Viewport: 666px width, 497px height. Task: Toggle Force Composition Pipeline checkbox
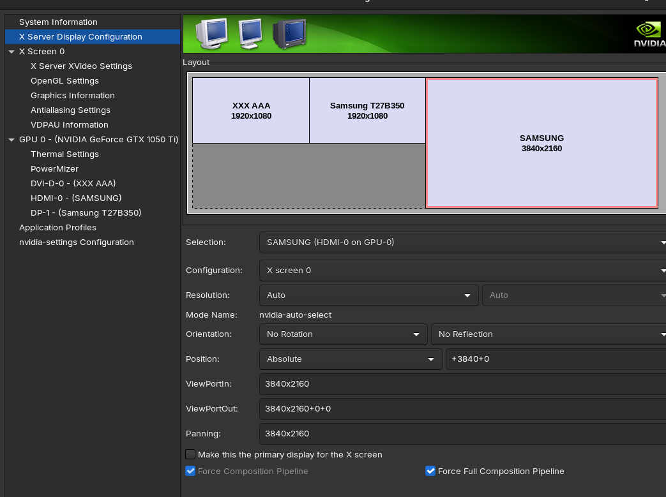pyautogui.click(x=190, y=471)
